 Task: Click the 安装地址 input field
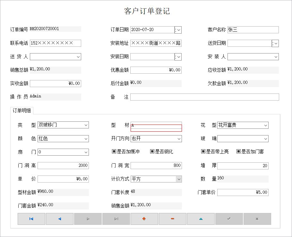pos(156,43)
